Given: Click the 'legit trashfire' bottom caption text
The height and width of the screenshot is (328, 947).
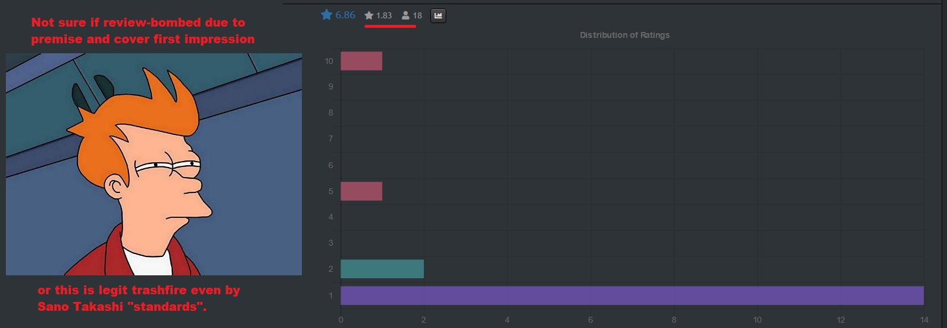Looking at the screenshot, I should pos(138,298).
